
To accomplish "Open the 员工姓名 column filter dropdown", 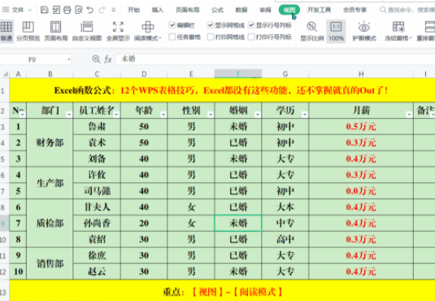I will tap(116, 115).
